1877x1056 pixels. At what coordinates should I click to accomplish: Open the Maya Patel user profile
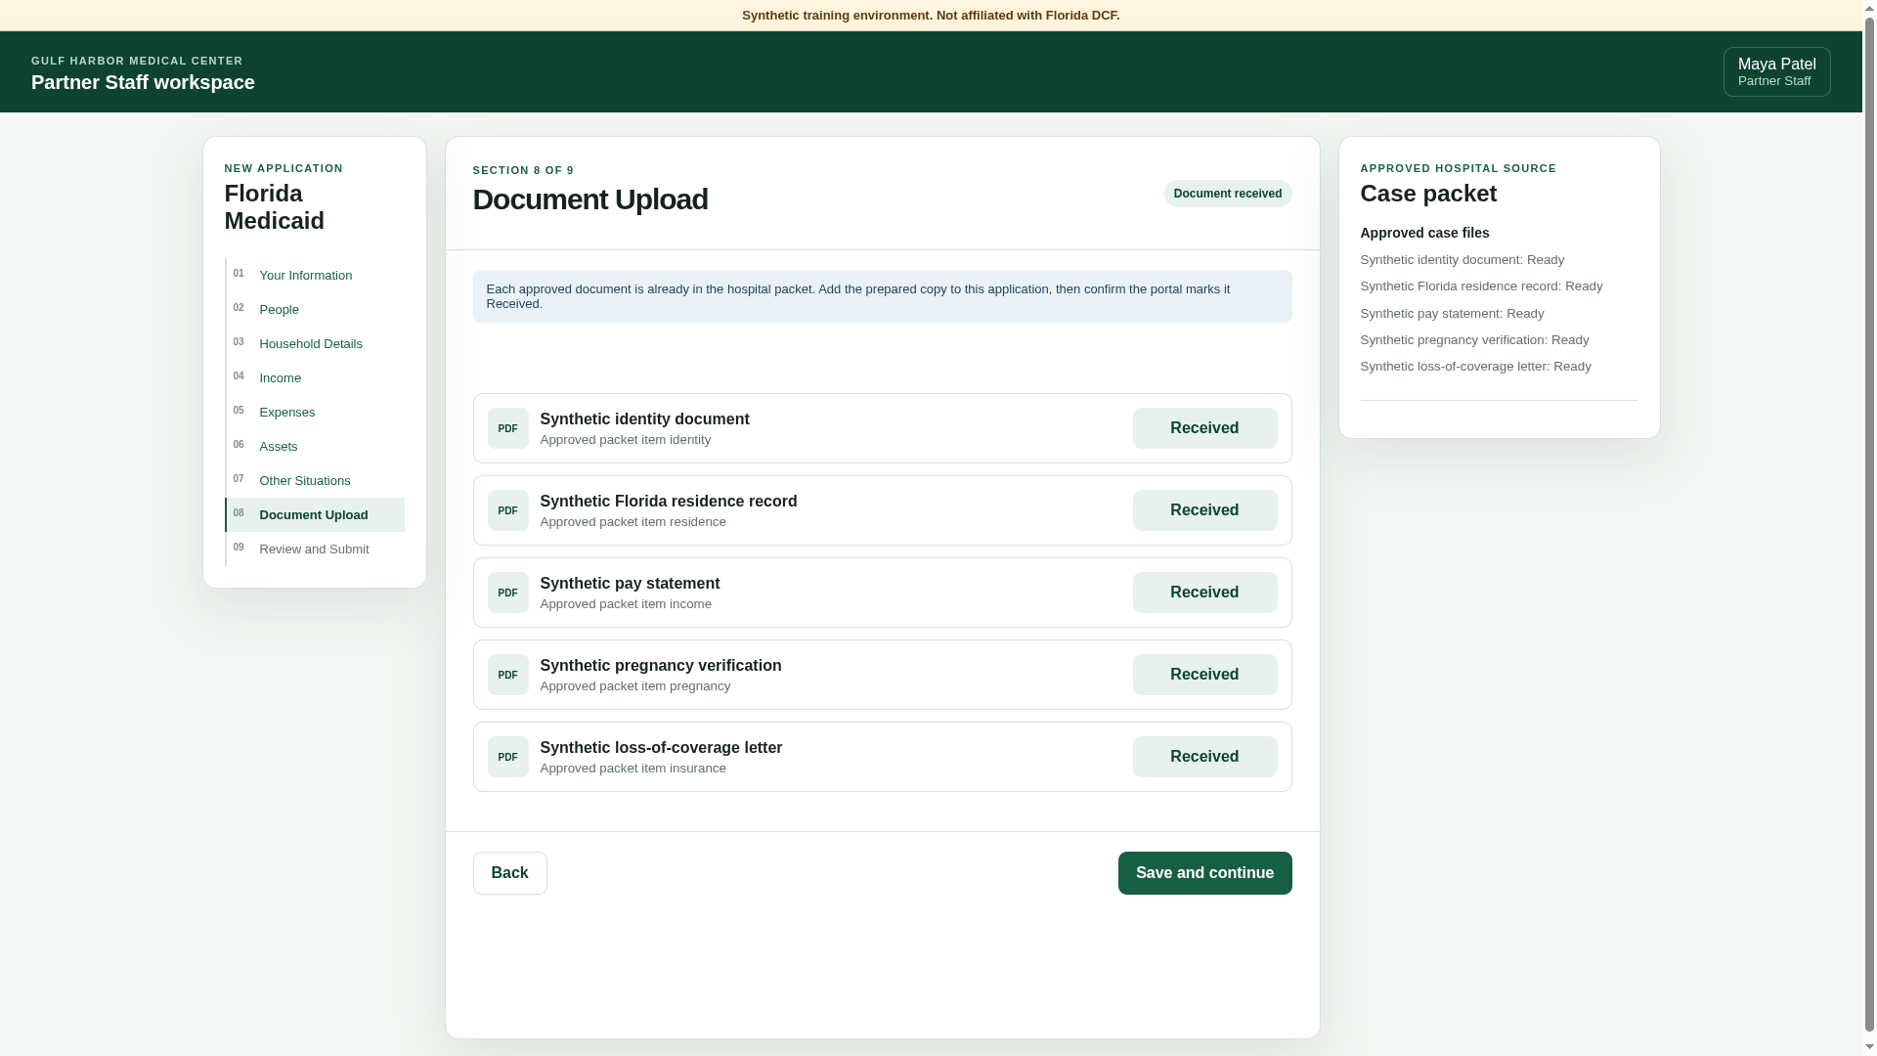[x=1776, y=72]
